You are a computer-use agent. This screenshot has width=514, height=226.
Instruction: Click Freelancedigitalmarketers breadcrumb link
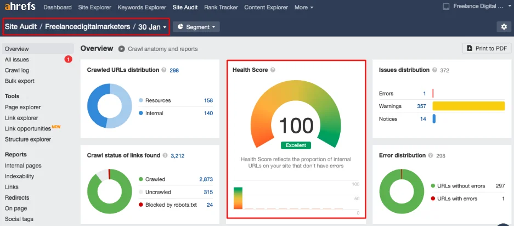[x=88, y=27]
